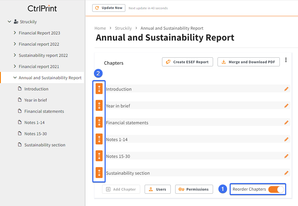Click 'Next update in 40 seconds' text
The width and height of the screenshot is (298, 206).
(148, 8)
